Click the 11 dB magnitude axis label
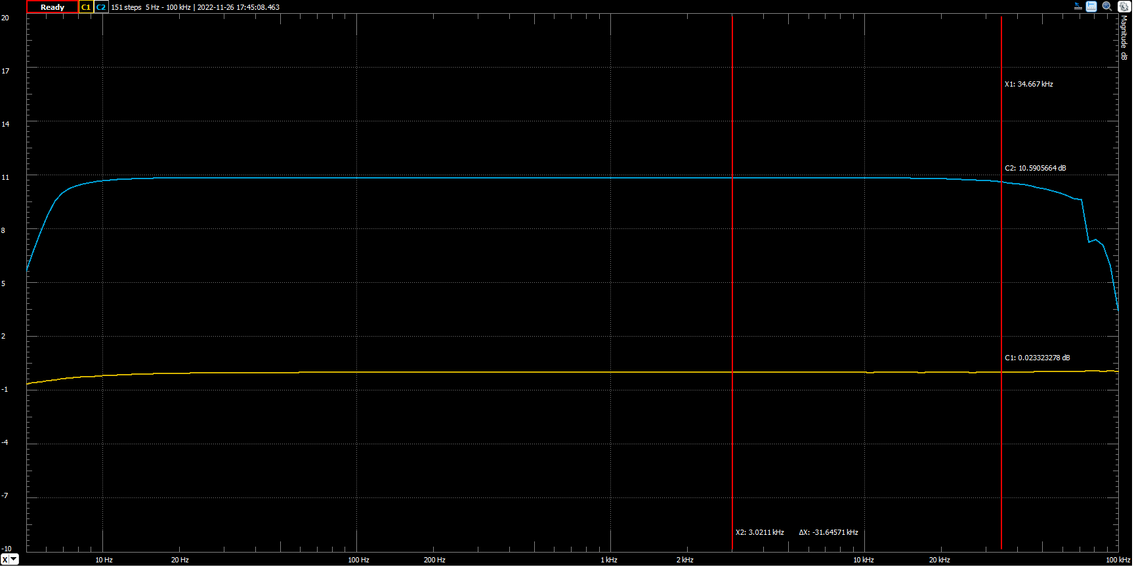 tap(5, 177)
